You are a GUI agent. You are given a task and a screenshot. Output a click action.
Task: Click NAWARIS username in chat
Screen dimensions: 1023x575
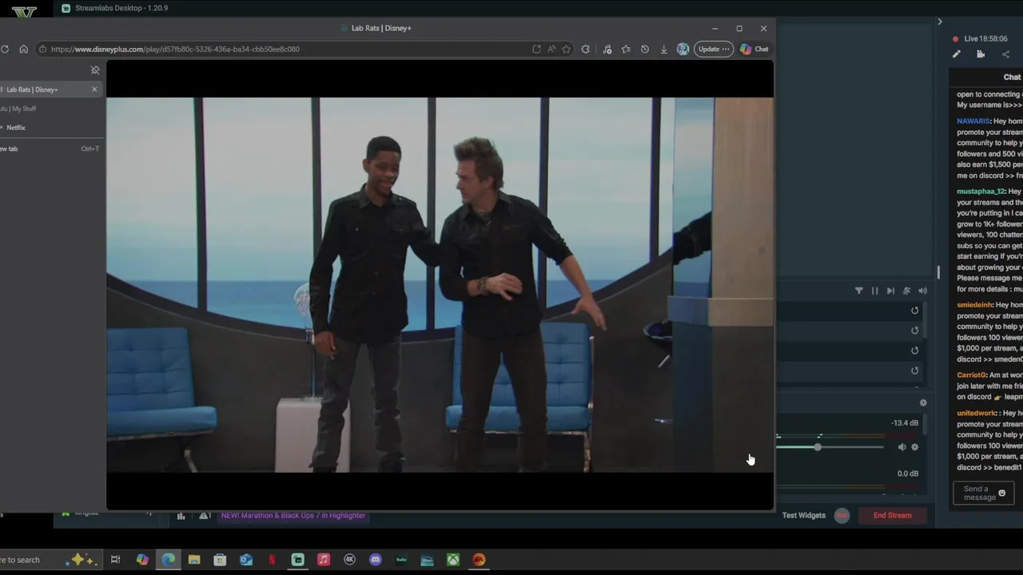tap(973, 121)
